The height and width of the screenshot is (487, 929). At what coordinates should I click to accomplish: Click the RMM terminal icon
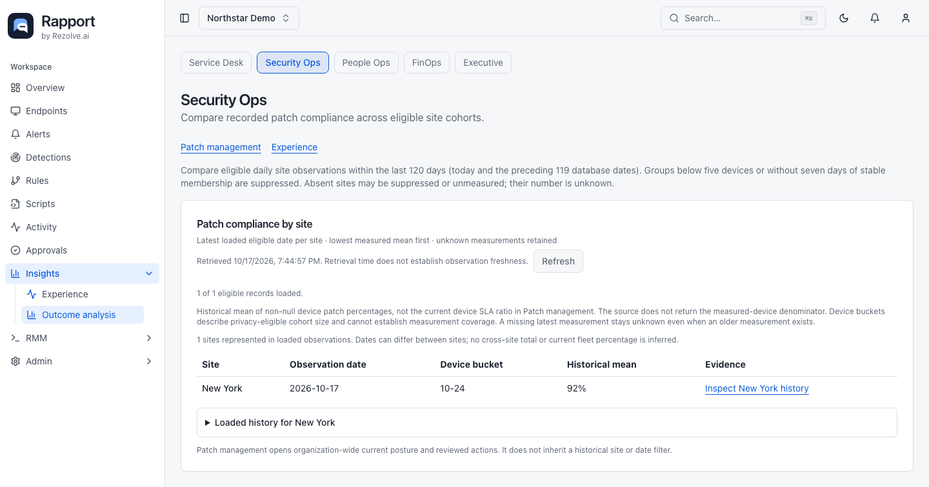(15, 338)
